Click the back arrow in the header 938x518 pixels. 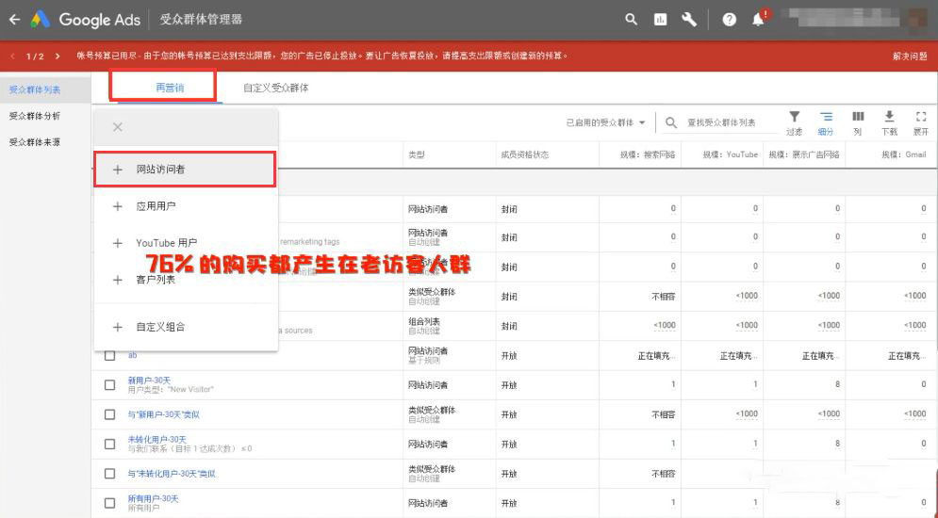pyautogui.click(x=14, y=19)
